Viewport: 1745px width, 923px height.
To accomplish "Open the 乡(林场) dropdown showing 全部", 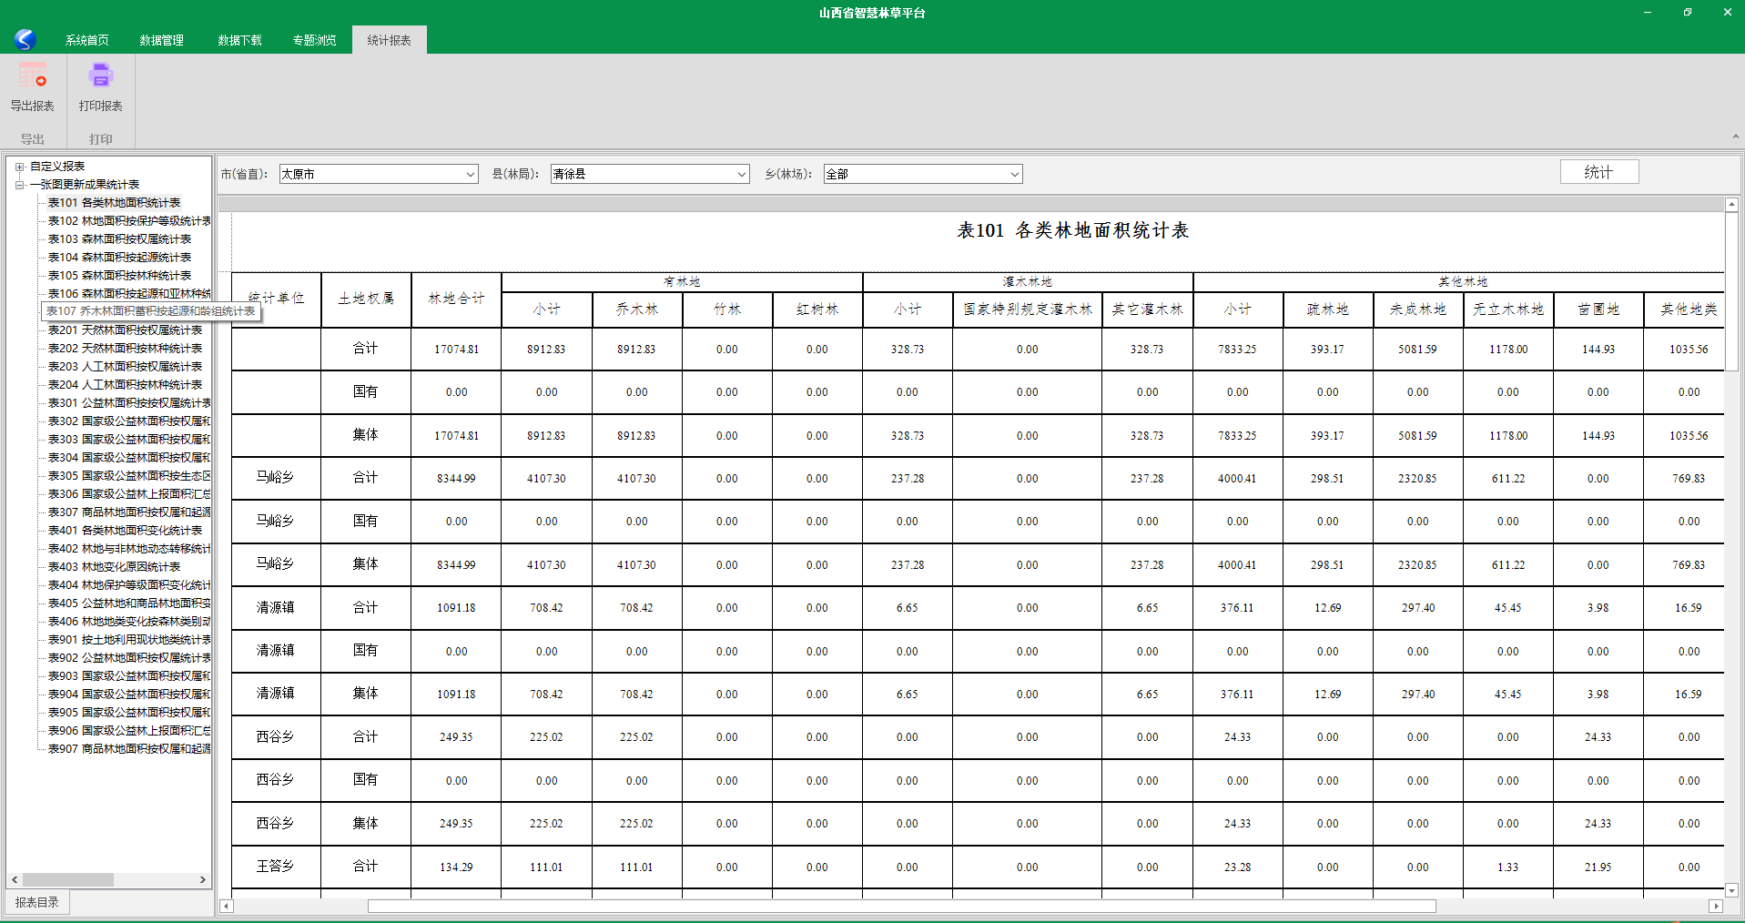I will click(1014, 174).
